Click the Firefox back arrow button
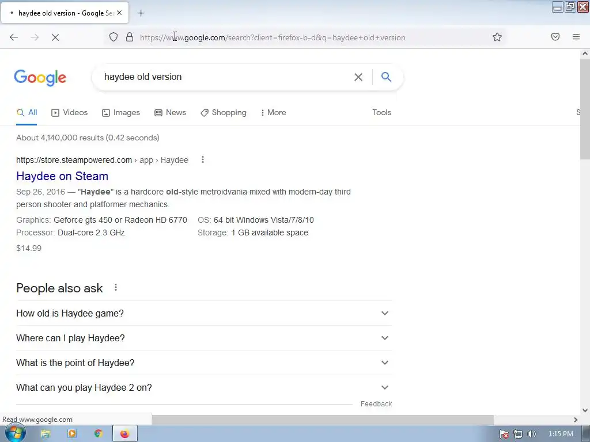Viewport: 590px width, 442px height. pyautogui.click(x=14, y=37)
